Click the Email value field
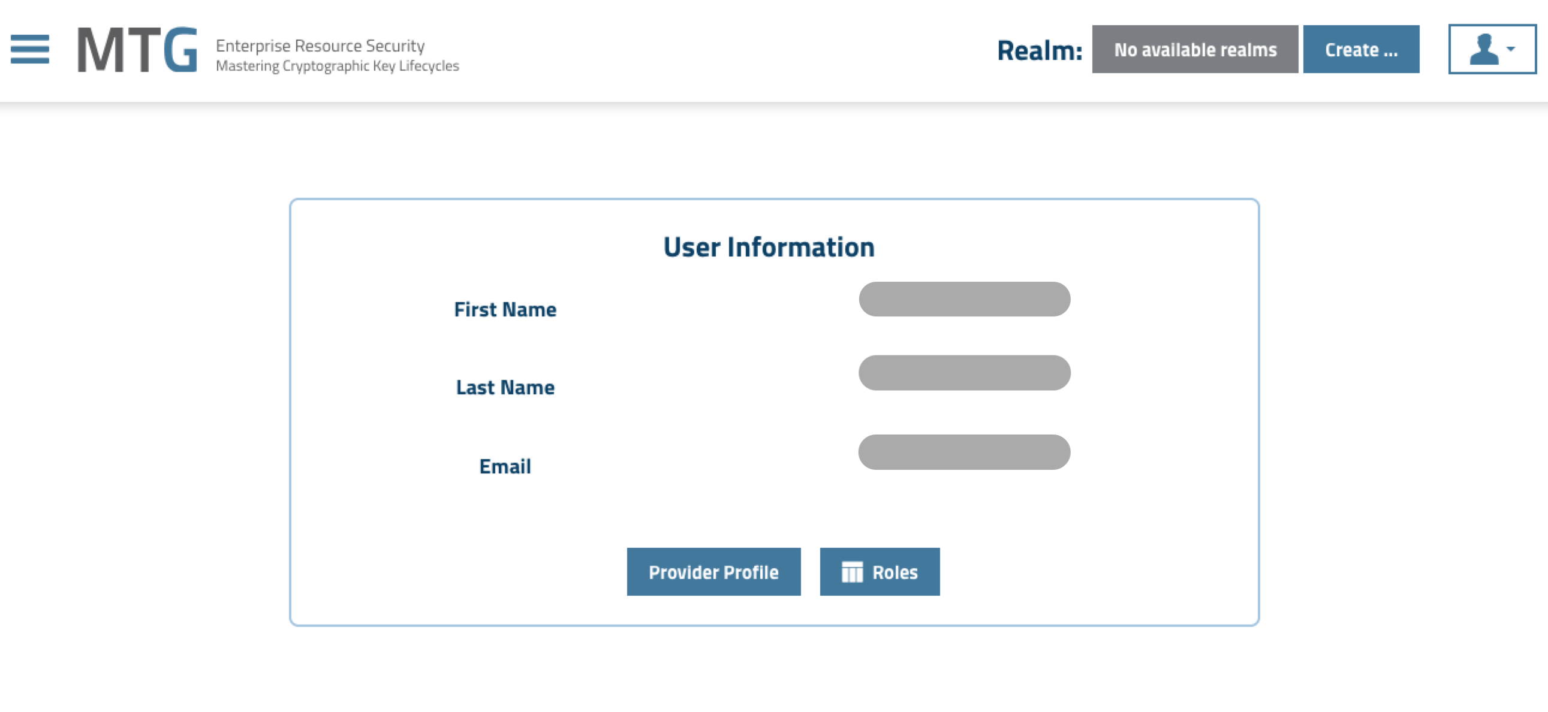 (x=964, y=452)
